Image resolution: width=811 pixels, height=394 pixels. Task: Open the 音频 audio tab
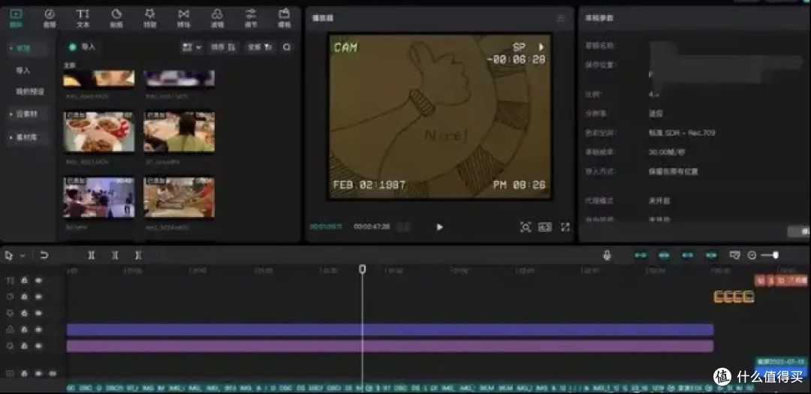point(50,17)
